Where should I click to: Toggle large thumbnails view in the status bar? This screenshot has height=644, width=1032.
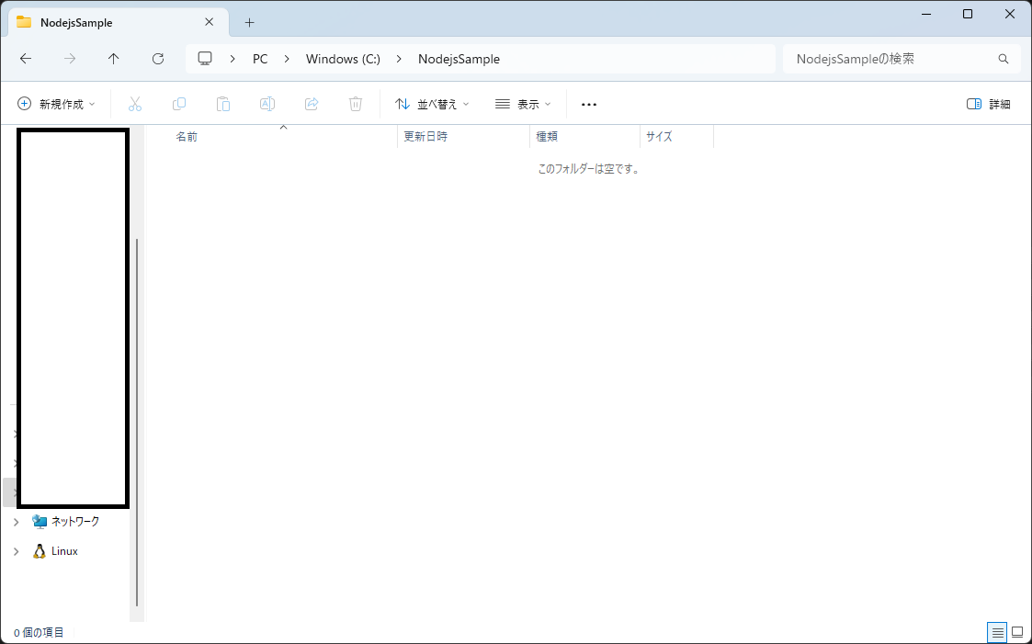click(1017, 632)
